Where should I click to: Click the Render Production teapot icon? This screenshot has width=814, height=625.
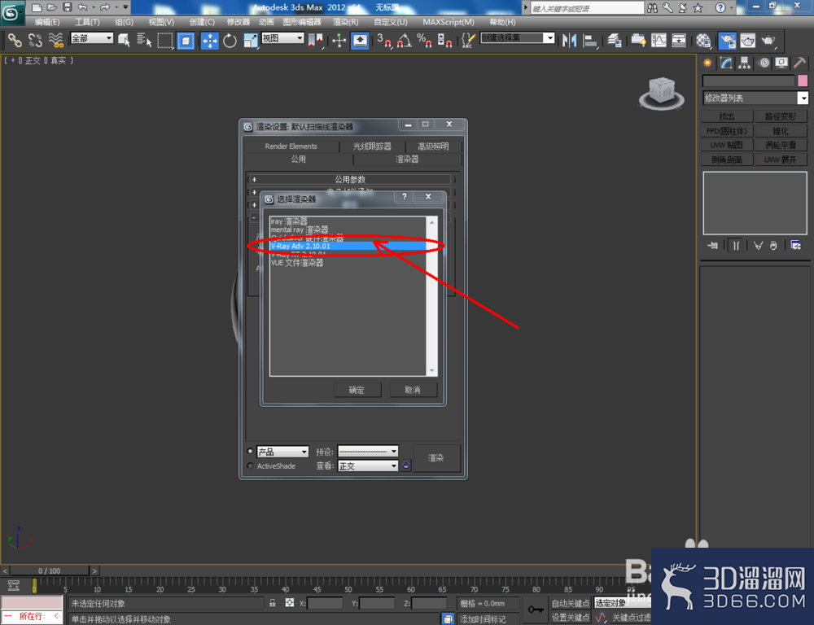click(768, 40)
